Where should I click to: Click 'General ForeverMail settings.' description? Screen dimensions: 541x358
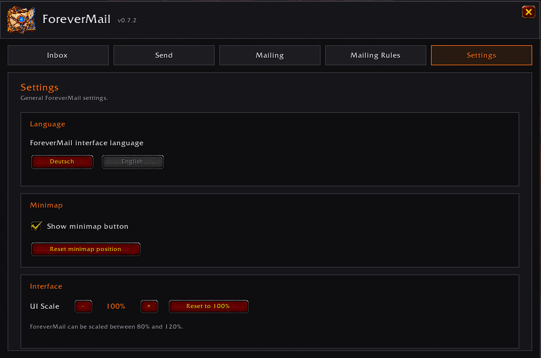(x=64, y=98)
